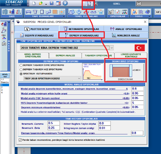Select pile cap icon in TEMEL ELEMANLARI
This screenshot has height=154, width=161.
point(101,12)
